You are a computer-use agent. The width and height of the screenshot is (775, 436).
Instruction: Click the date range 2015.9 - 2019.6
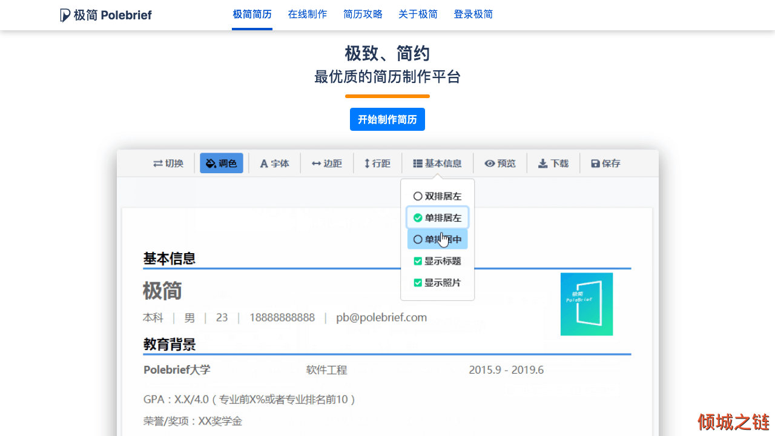pyautogui.click(x=506, y=370)
